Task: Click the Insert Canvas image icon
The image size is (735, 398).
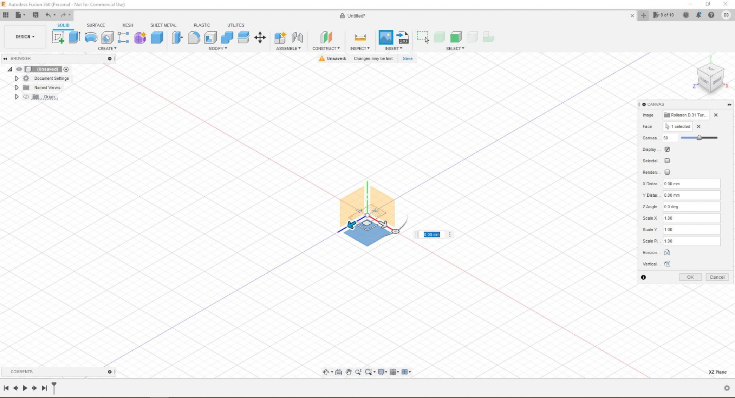Action: tap(386, 37)
